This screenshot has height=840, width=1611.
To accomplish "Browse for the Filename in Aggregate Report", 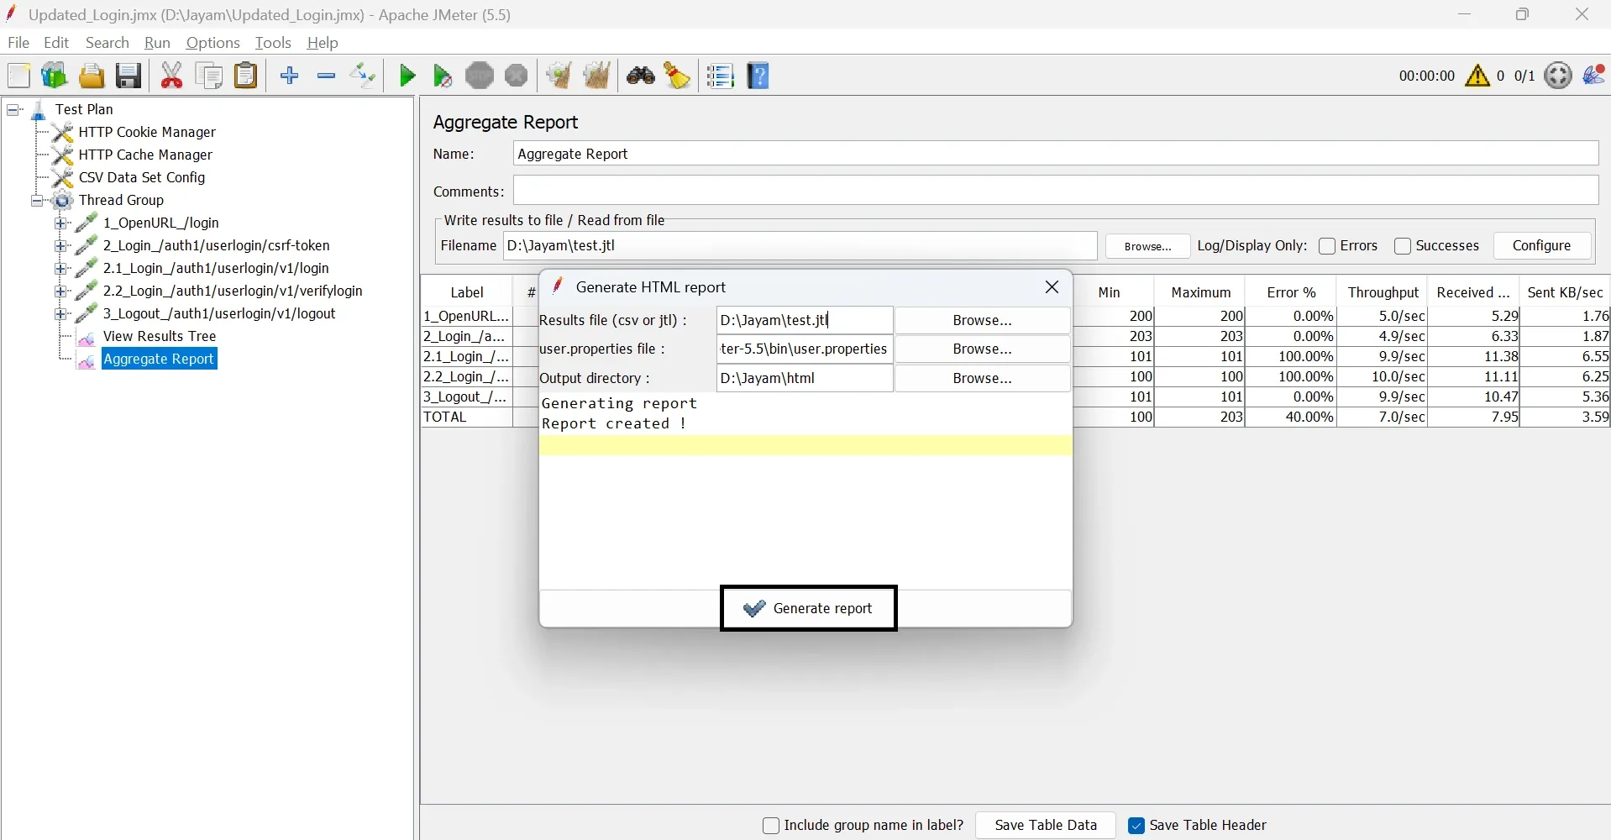I will (x=1147, y=246).
